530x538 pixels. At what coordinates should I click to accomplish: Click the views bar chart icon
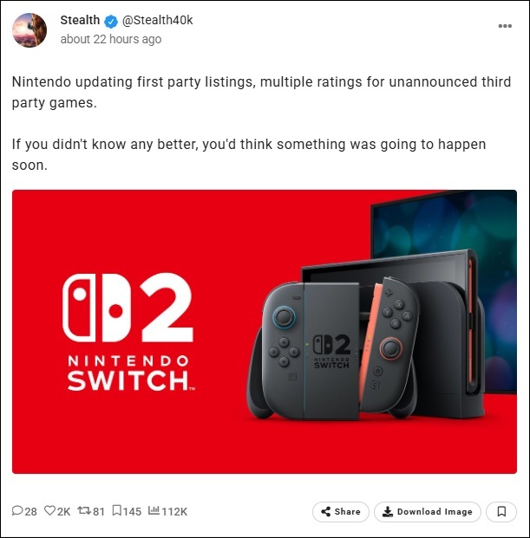[x=154, y=510]
